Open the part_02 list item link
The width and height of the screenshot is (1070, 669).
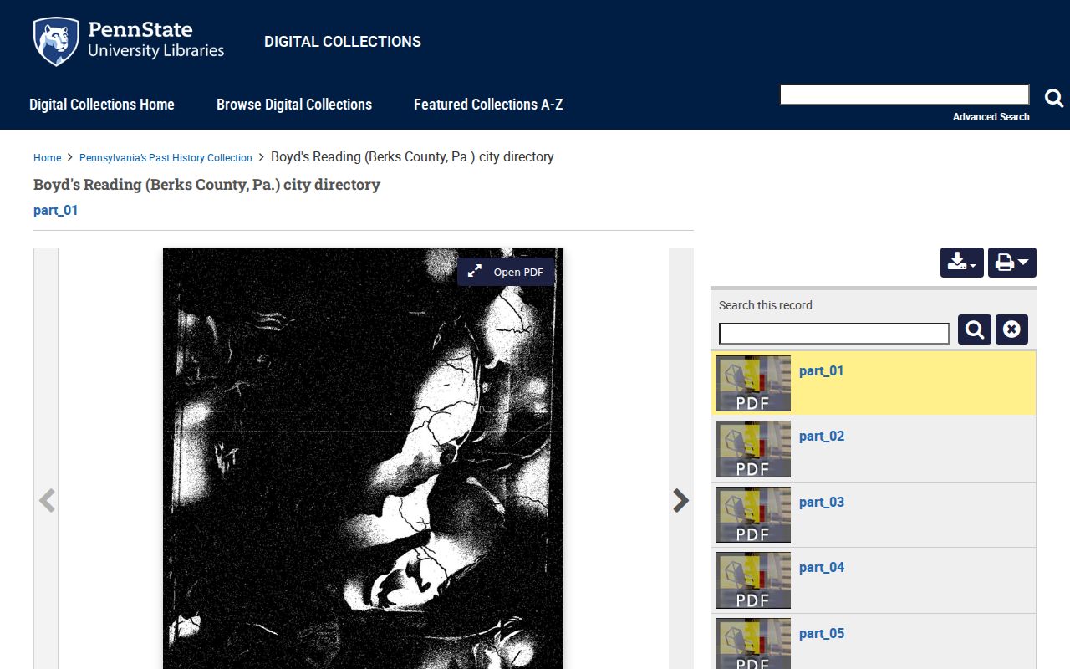(x=822, y=437)
